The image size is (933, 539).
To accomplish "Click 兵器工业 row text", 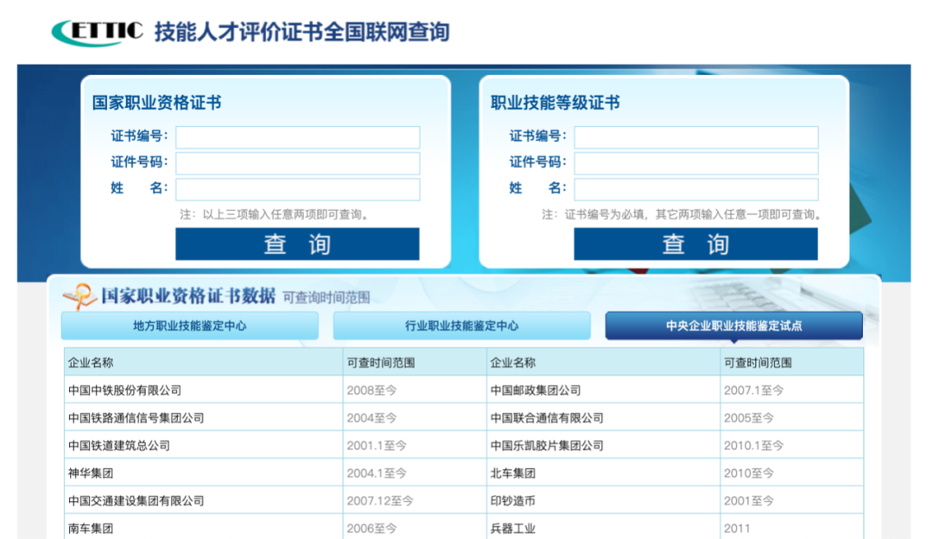I will (513, 529).
